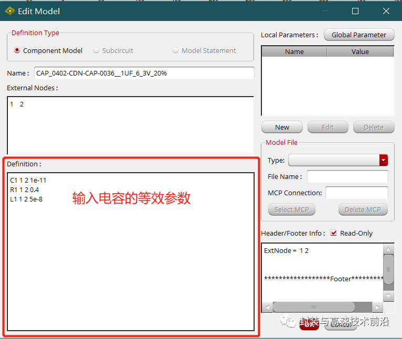The image size is (402, 339).
Task: Click the 'ExtNode = 1 2' header text
Action: pyautogui.click(x=286, y=250)
